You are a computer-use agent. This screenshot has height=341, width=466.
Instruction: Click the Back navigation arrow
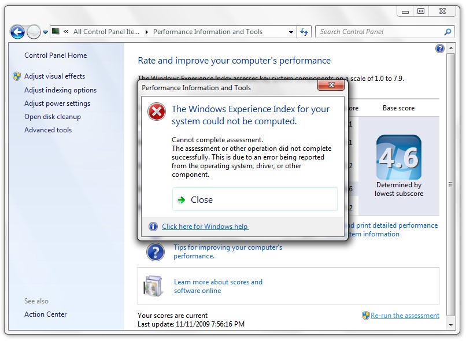point(17,32)
